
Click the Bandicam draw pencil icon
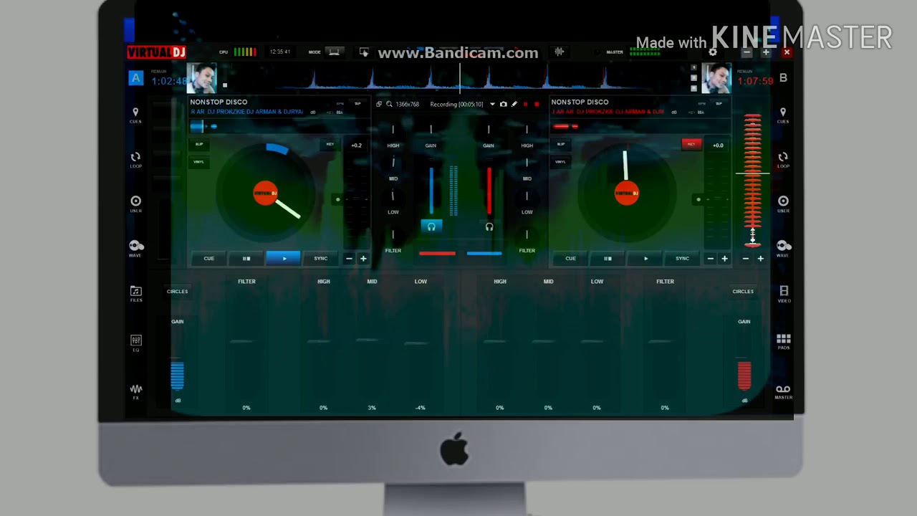click(x=514, y=104)
